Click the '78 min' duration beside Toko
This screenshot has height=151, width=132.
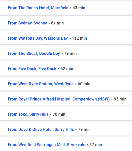tap(59, 114)
